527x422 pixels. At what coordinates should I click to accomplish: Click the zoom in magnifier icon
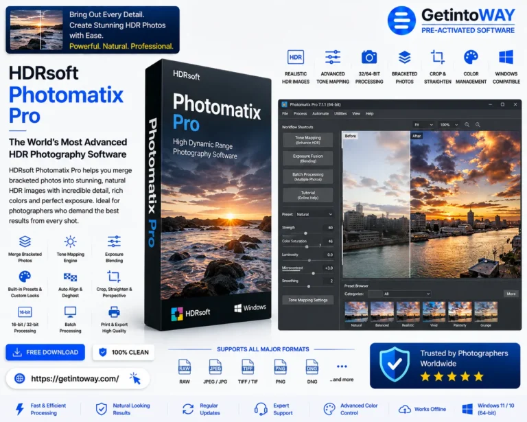[478, 125]
